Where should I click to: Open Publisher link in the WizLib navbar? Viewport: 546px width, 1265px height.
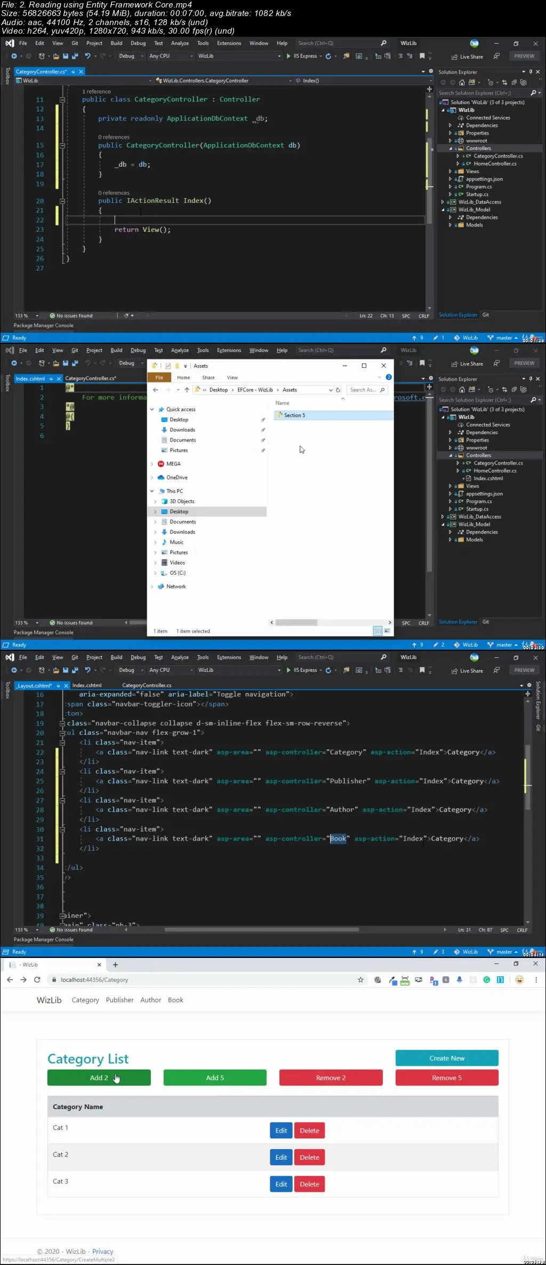click(x=119, y=1000)
